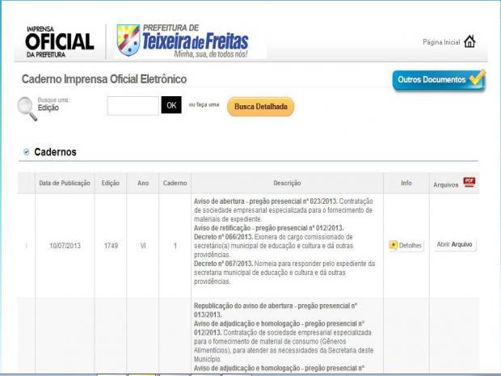This screenshot has height=376, width=501.
Task: Click the Cadernos section title
Action: 55,152
